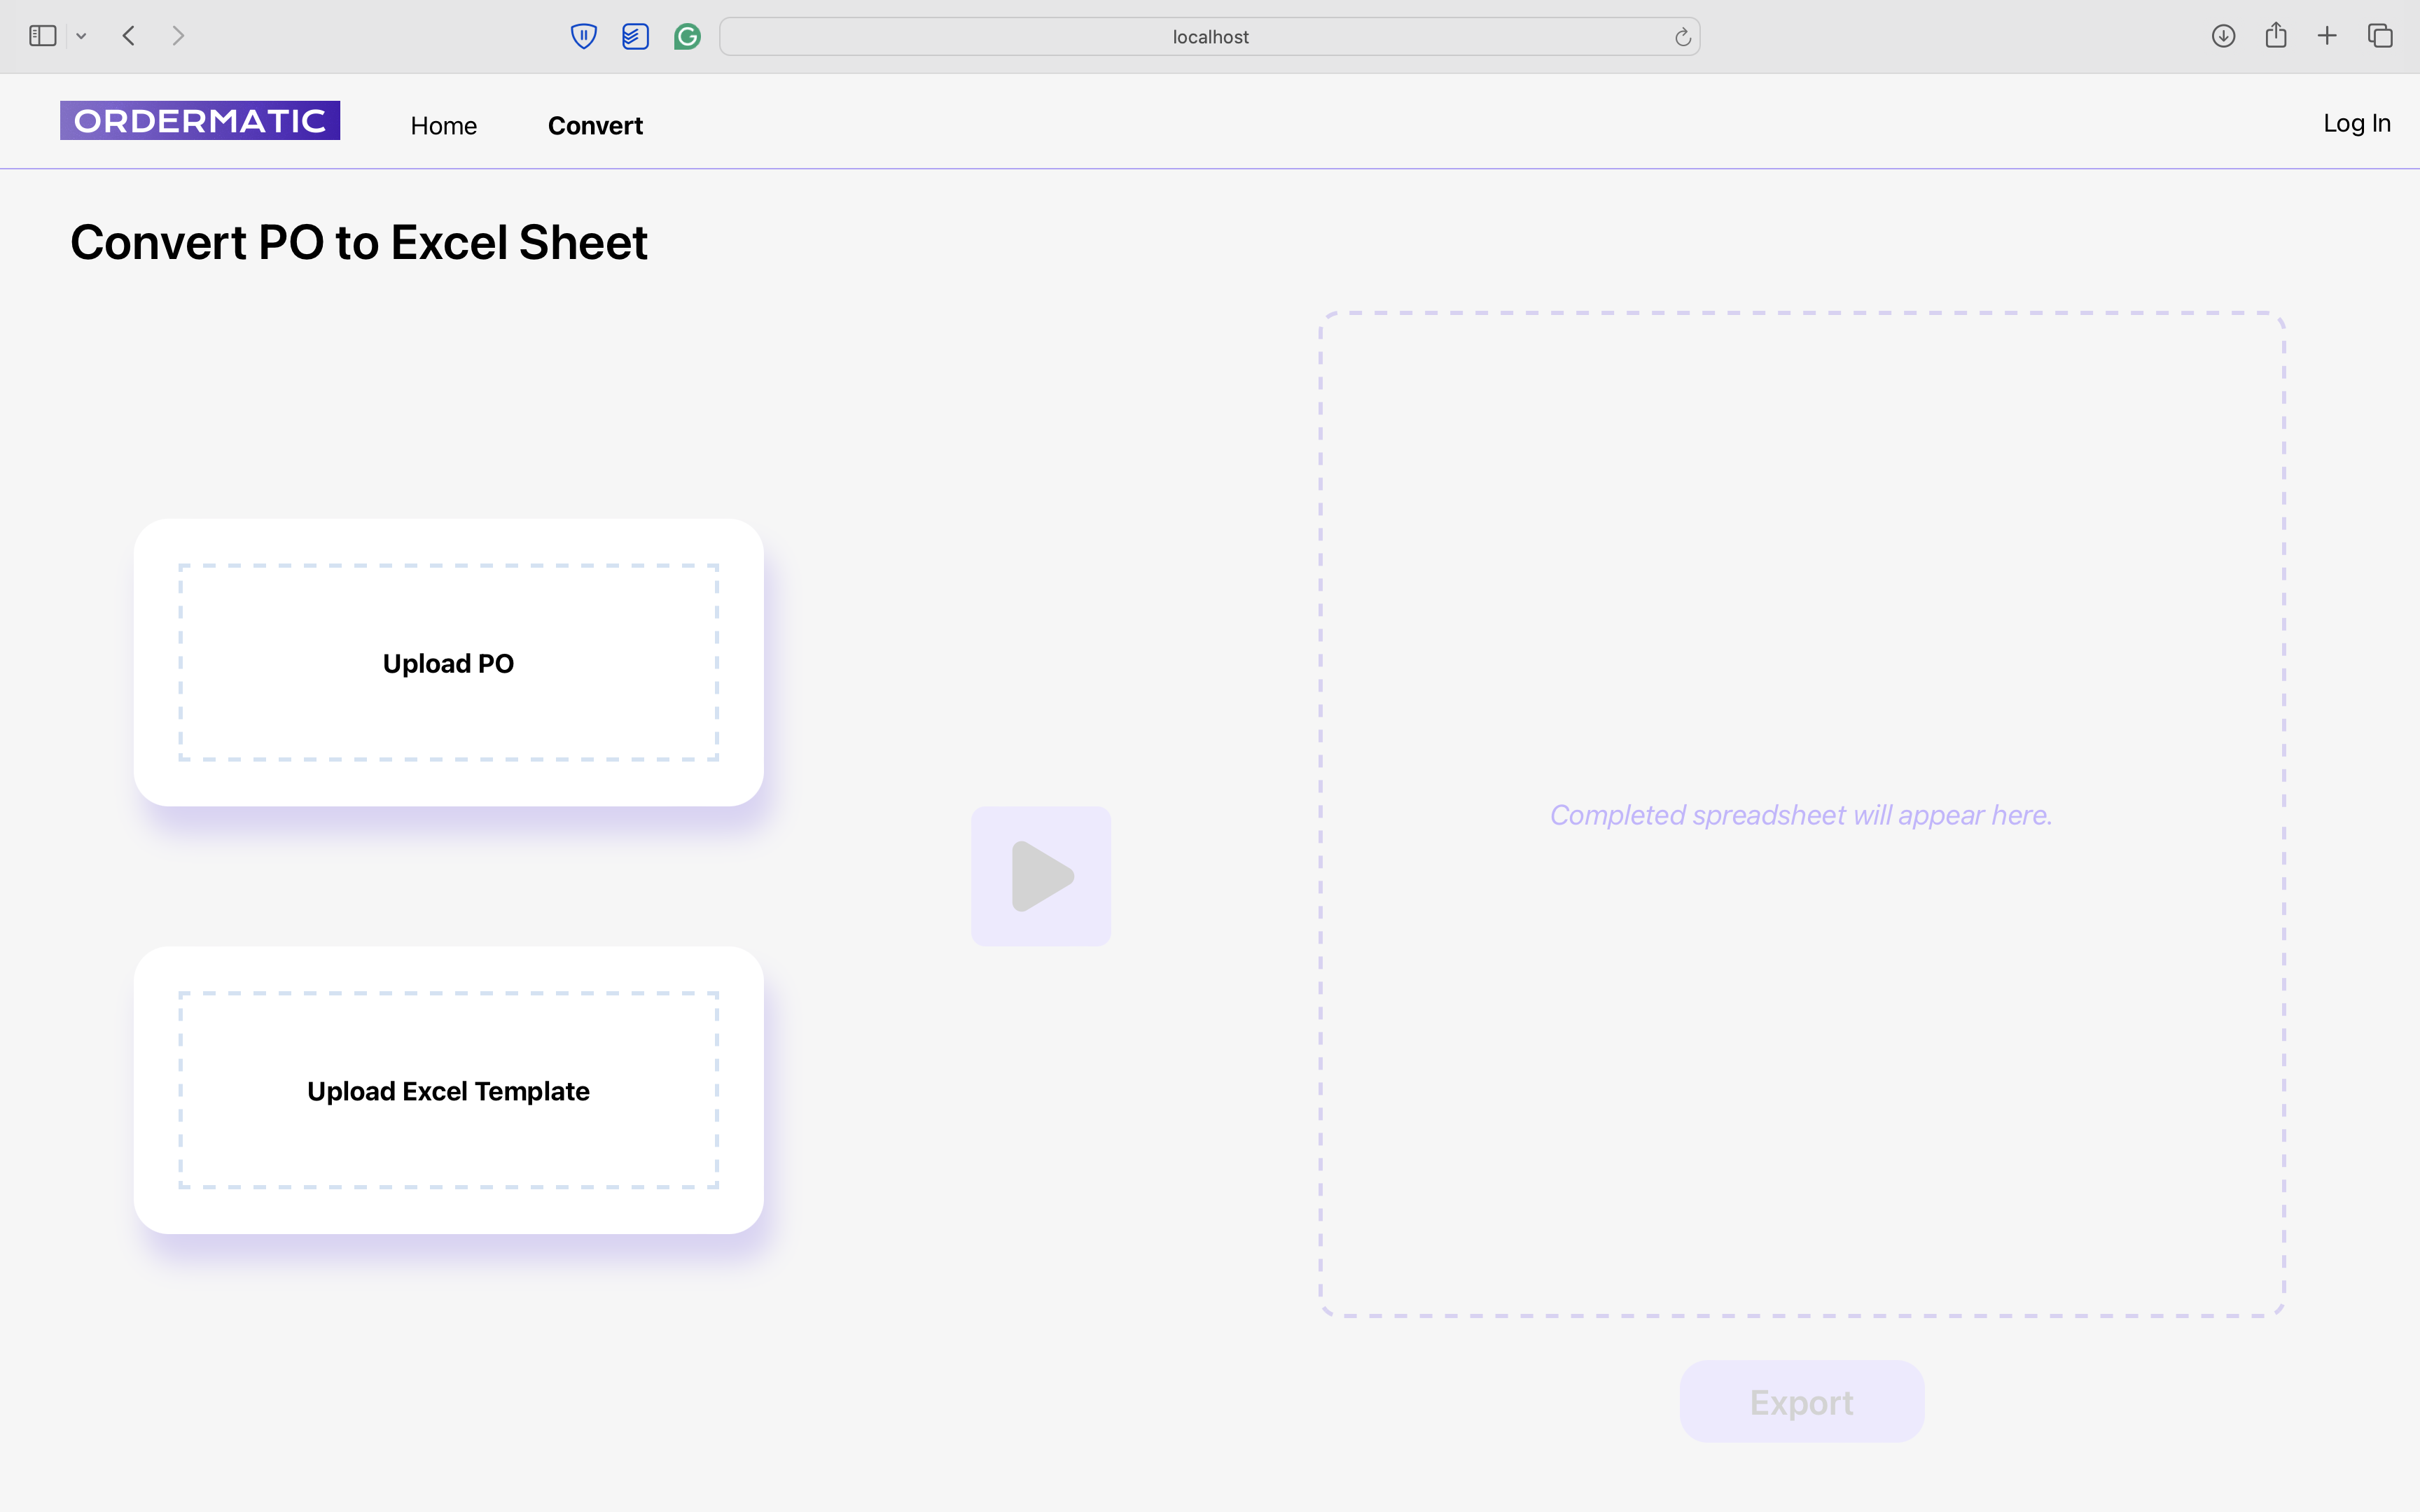Click the Log In link
This screenshot has width=2420, height=1512.
[2356, 123]
